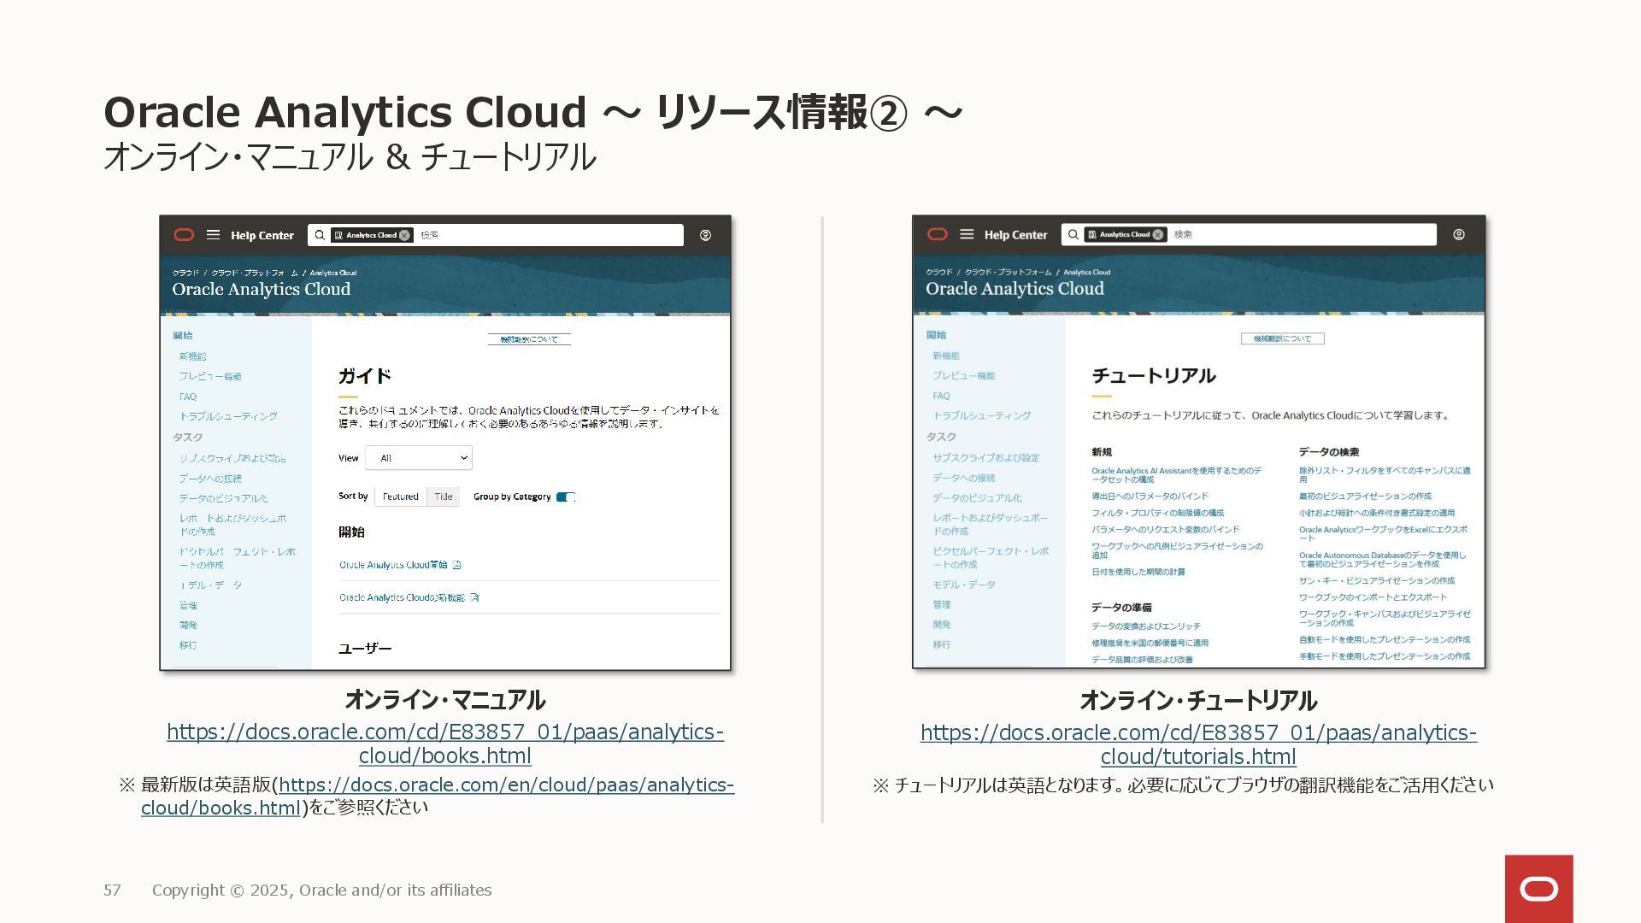Click the search magnifier in left Help Center
This screenshot has height=923, width=1641.
pos(320,235)
